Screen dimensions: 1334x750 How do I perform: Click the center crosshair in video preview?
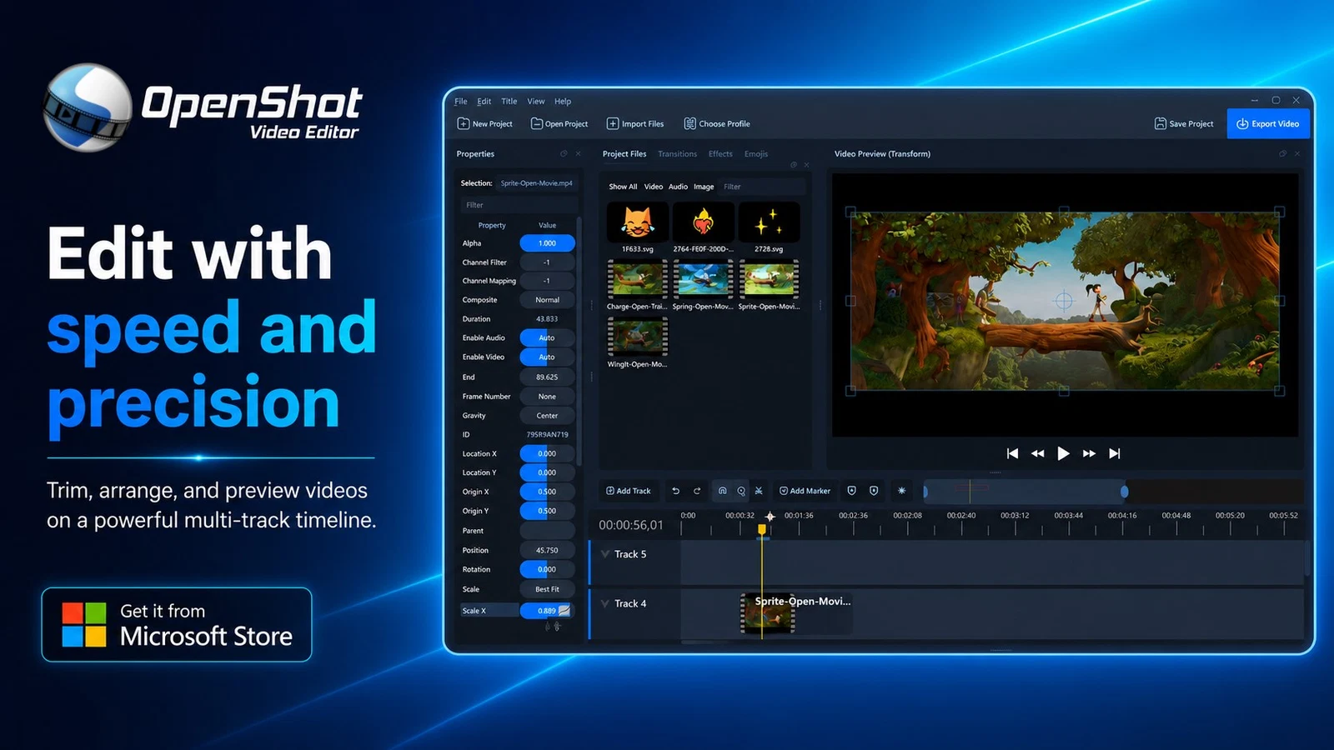click(1064, 301)
